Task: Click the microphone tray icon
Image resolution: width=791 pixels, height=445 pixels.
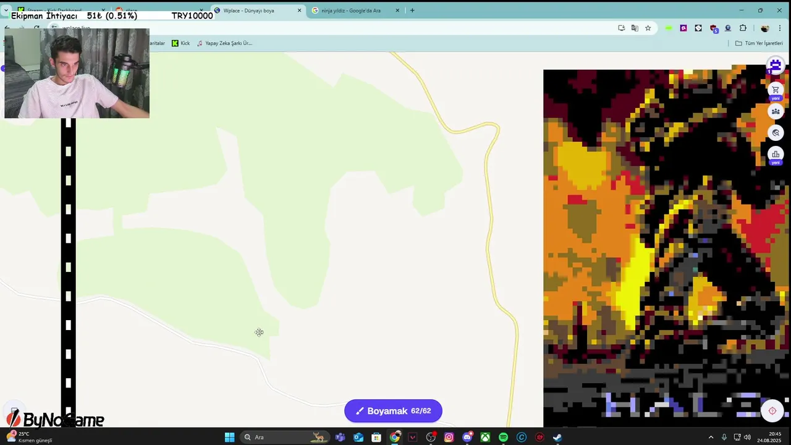Action: 724,438
